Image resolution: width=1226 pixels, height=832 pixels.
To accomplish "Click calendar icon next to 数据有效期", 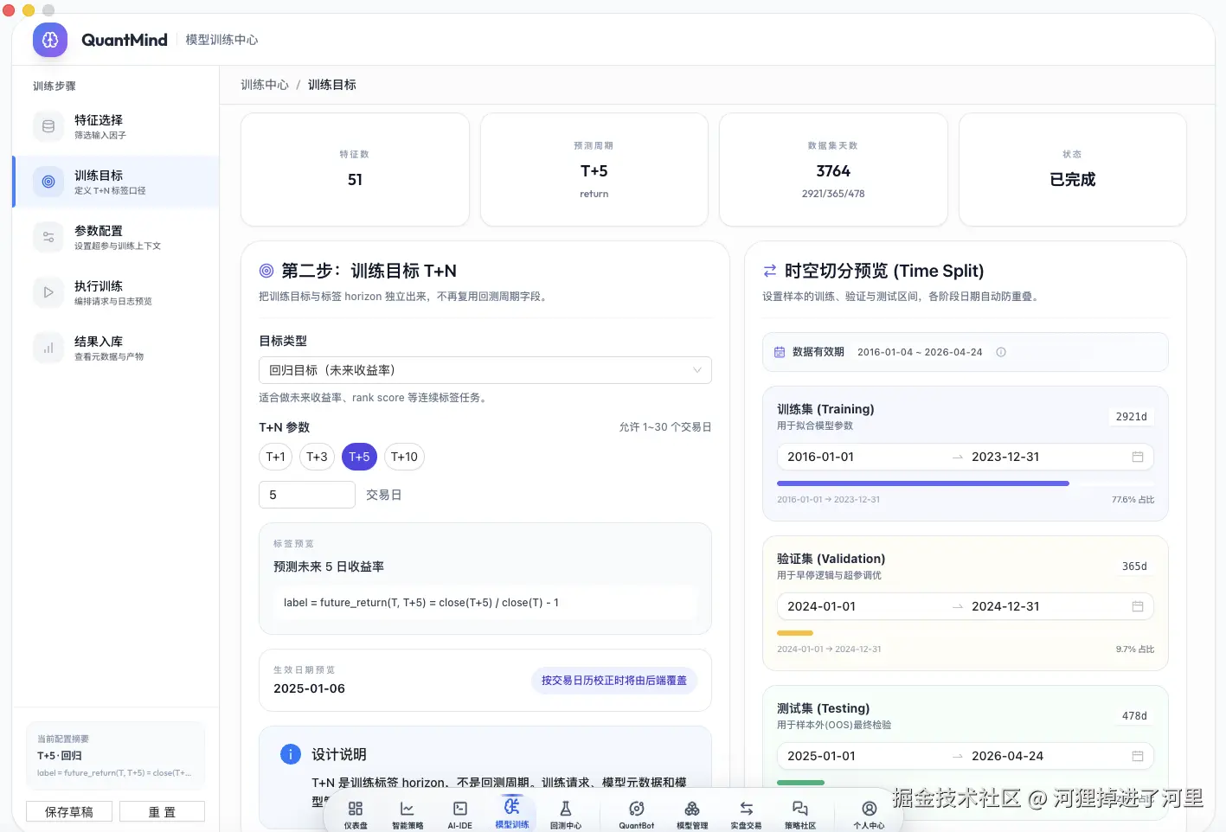I will pyautogui.click(x=780, y=352).
